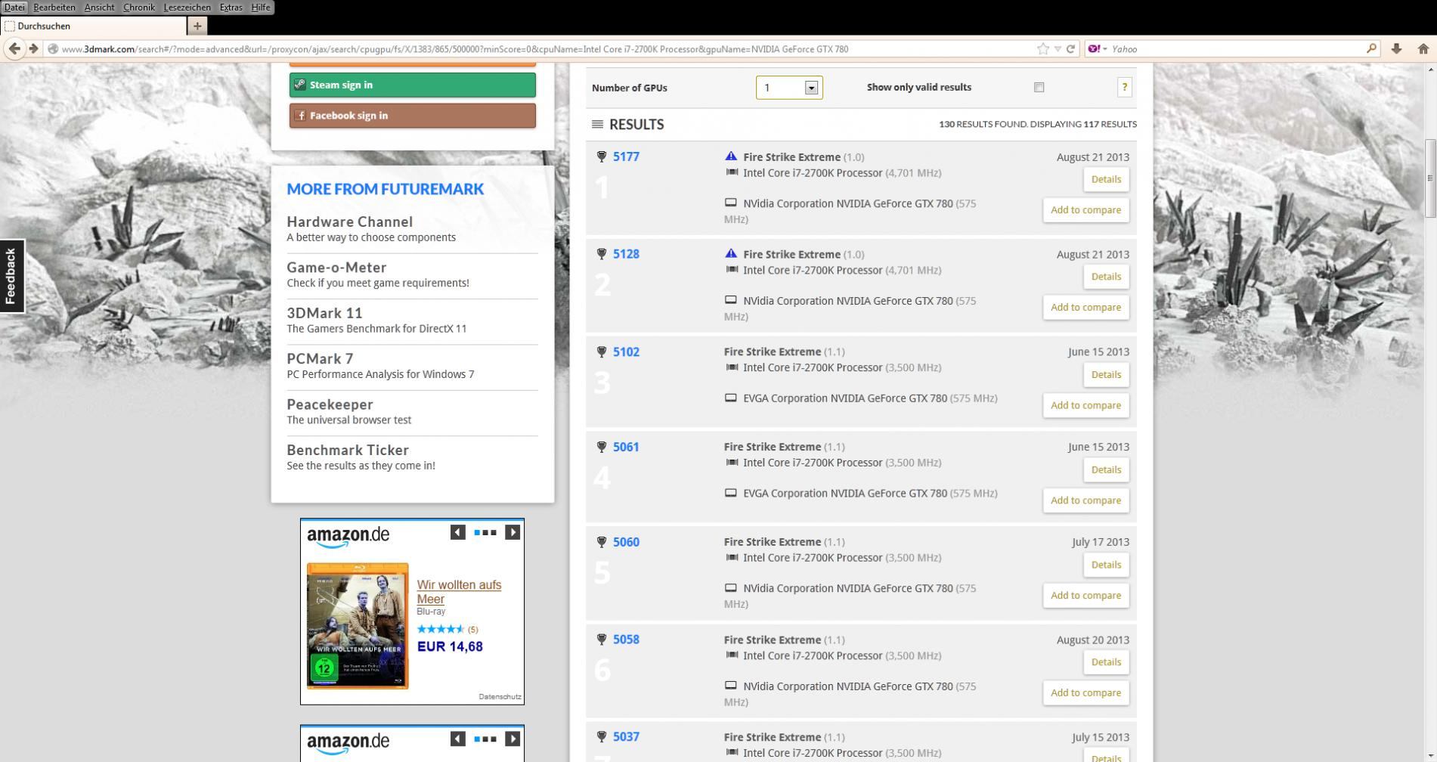Click the Datenschutz link in Amazon ad
1437x762 pixels.
(500, 697)
